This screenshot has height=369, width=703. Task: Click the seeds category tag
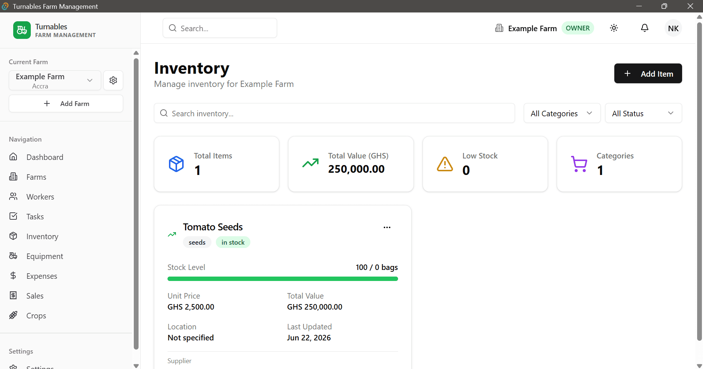[197, 242]
